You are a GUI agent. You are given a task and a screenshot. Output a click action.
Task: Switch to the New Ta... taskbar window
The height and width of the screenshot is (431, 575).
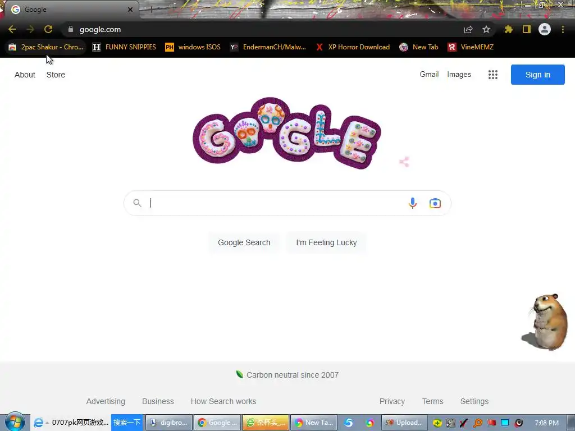tap(313, 423)
